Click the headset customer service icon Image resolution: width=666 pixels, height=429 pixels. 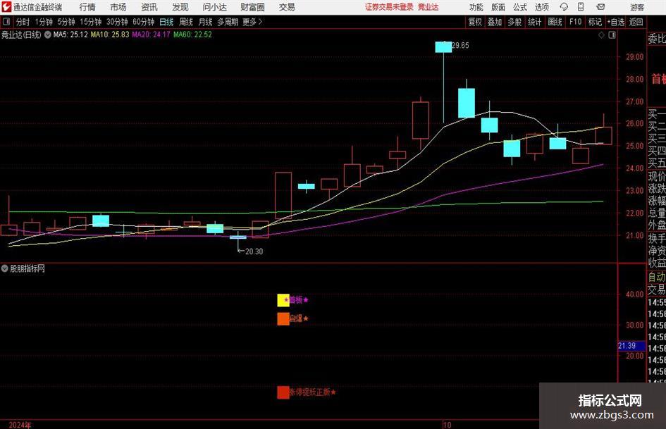[x=564, y=7]
